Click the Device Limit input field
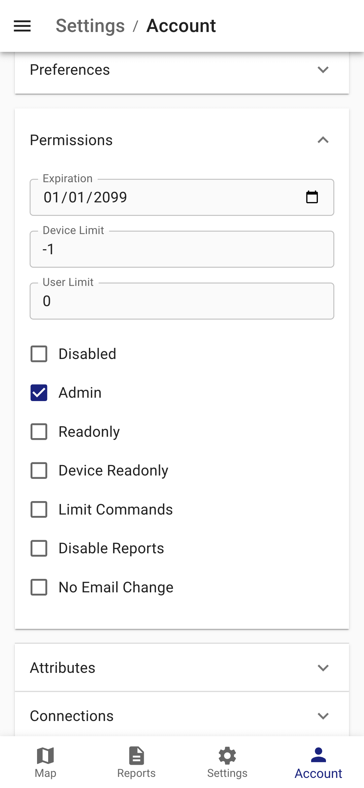Viewport: 364px width, 788px height. (x=182, y=249)
